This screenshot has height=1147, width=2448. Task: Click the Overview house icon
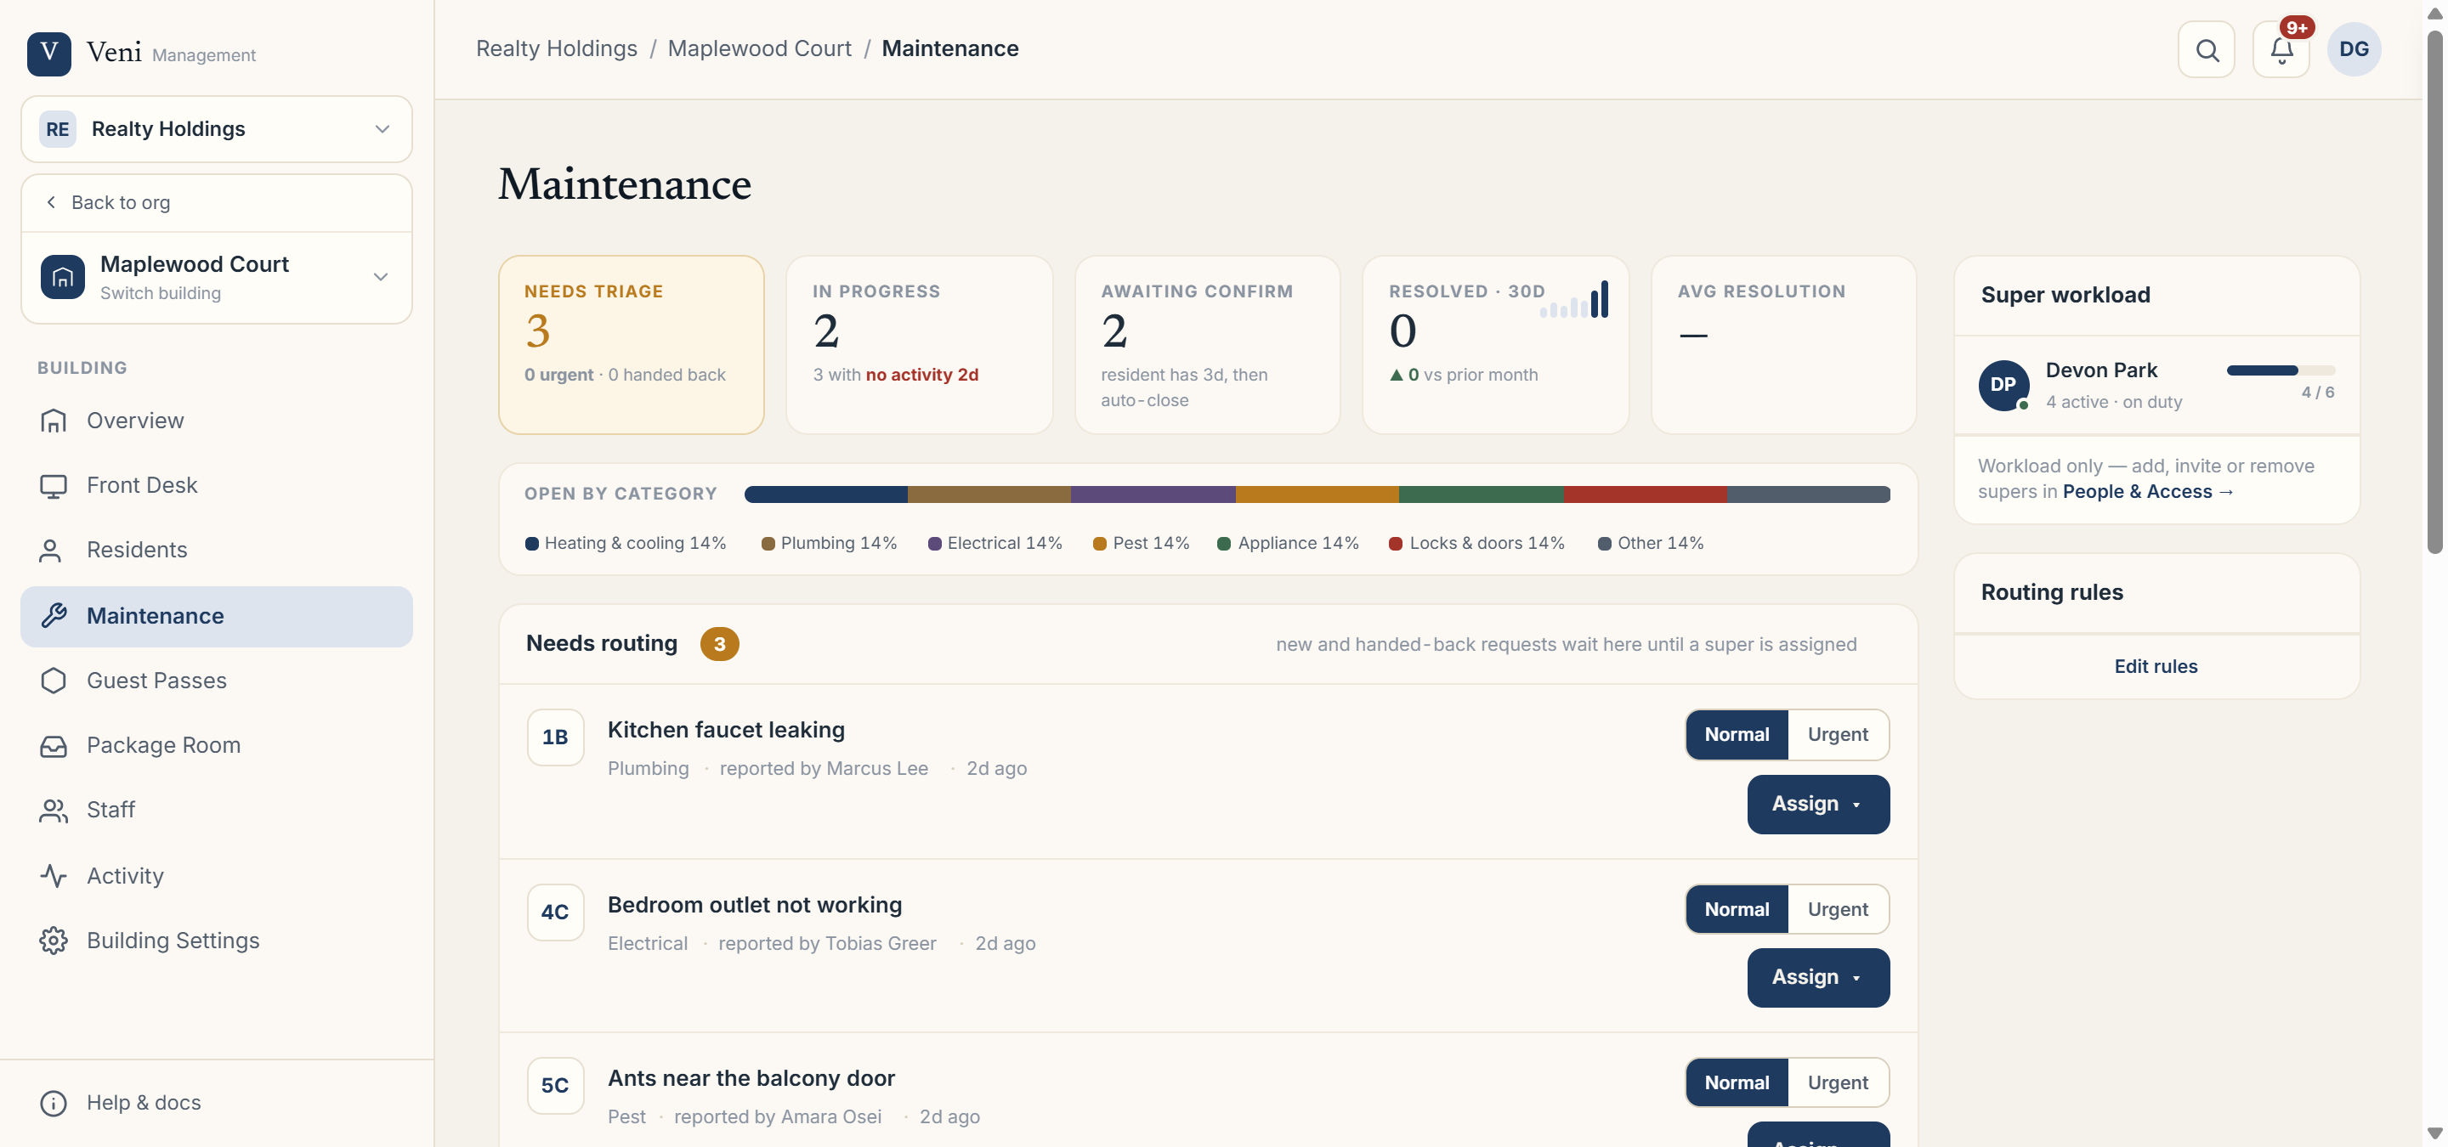[54, 421]
